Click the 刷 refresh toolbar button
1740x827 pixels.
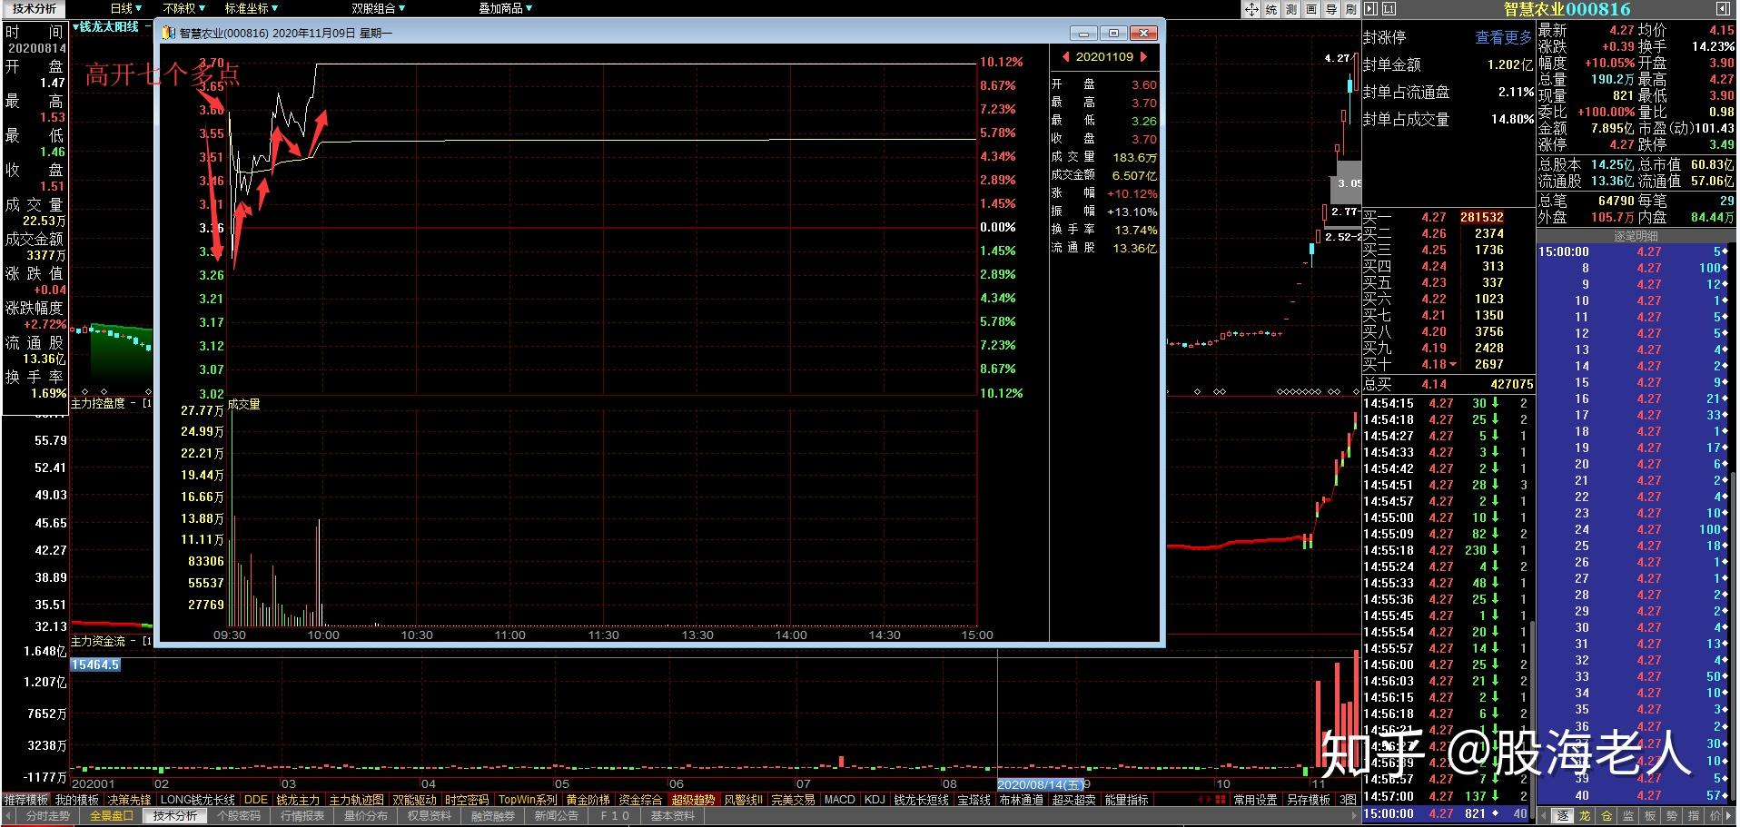coord(1350,9)
